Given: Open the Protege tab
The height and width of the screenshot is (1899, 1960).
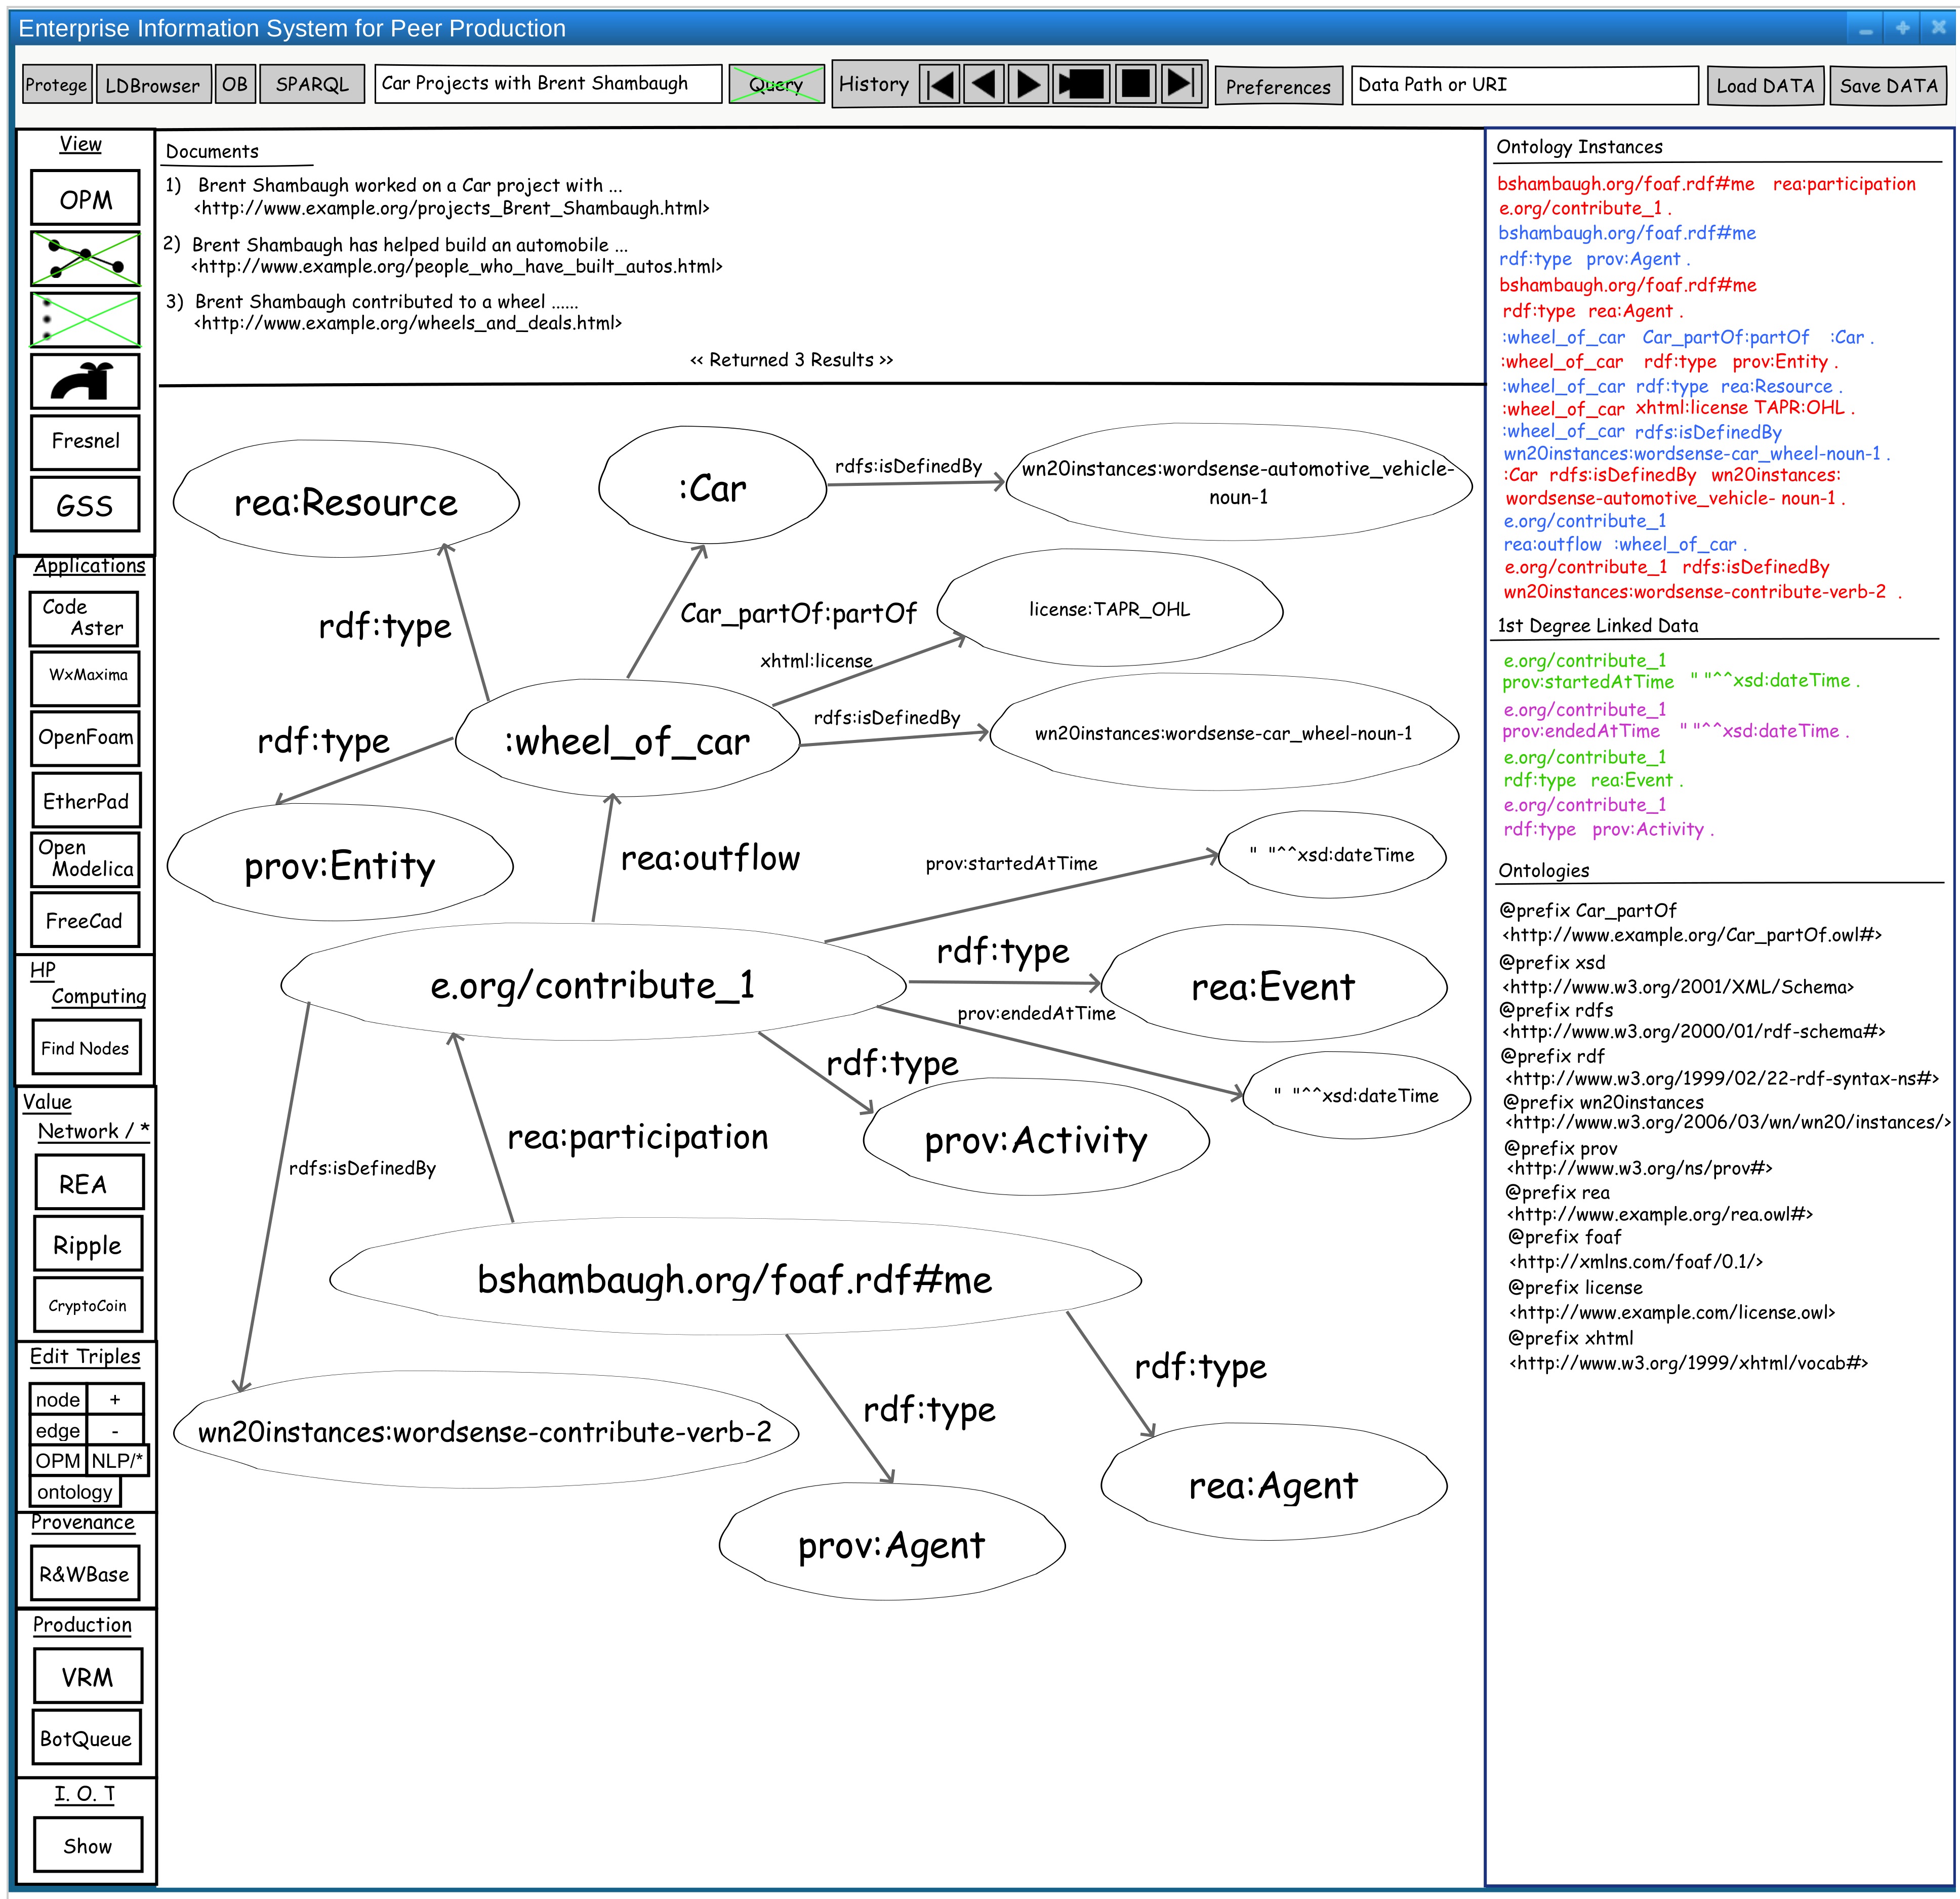Looking at the screenshot, I should click(x=57, y=85).
